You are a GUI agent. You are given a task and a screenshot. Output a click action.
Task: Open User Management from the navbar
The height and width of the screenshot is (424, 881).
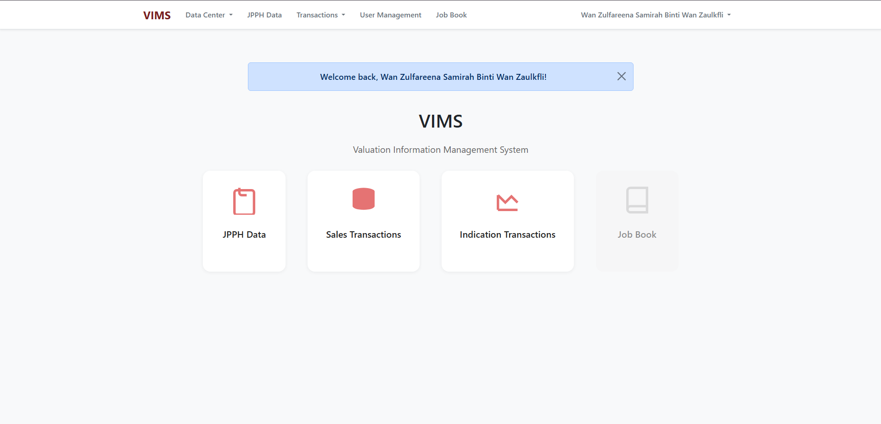point(390,15)
